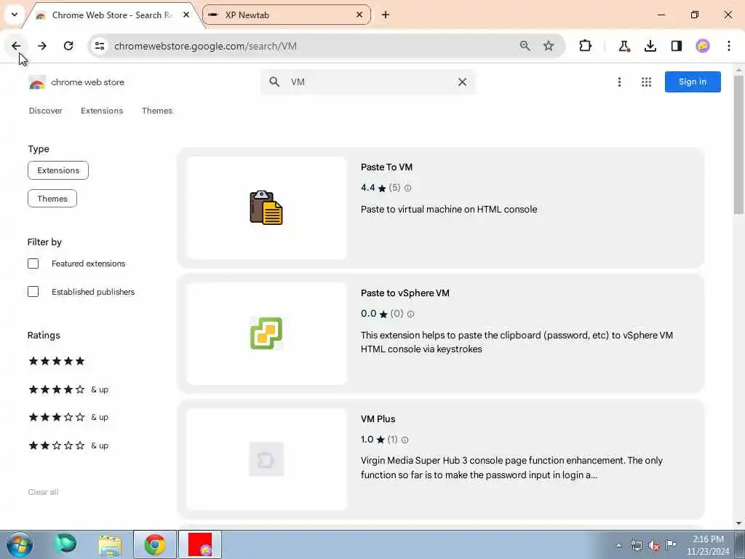The image size is (745, 559).
Task: Open the store's three-dot more options
Action: click(619, 82)
